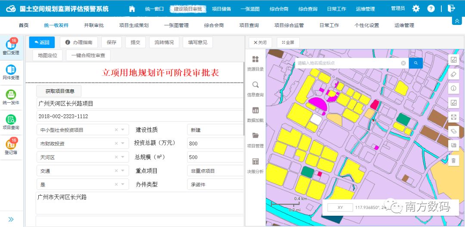Click settings gear in top bar
The width and height of the screenshot is (465, 227).
point(416,9)
